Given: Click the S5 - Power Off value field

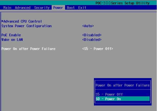Looking at the screenshot, I should coord(98,49).
